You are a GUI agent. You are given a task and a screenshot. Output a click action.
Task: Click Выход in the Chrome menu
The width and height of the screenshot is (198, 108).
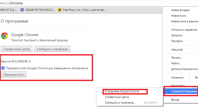point(175,100)
